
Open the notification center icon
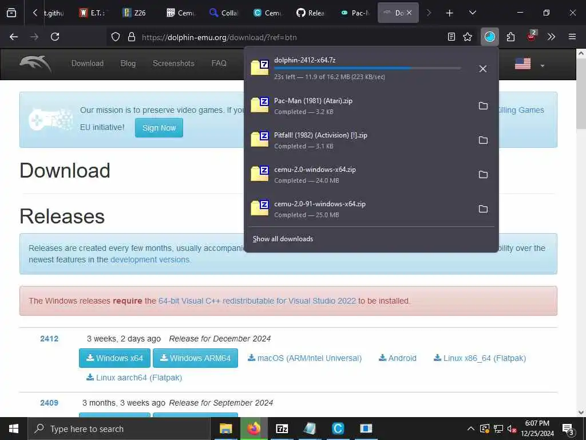(568, 429)
